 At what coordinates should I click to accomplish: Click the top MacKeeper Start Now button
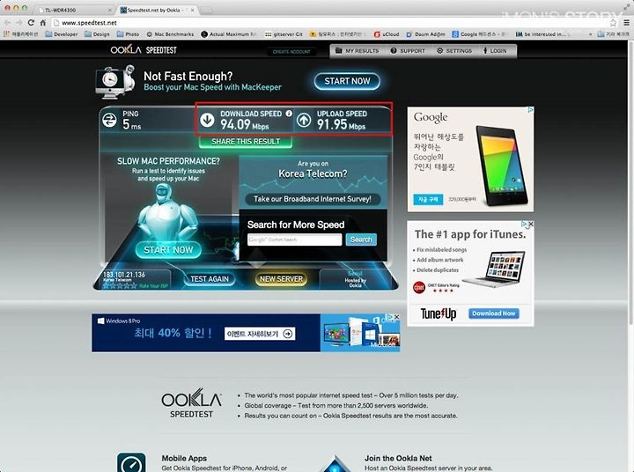tap(347, 81)
